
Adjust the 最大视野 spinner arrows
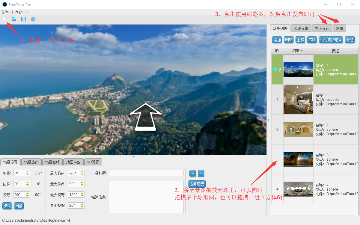coord(82,194)
